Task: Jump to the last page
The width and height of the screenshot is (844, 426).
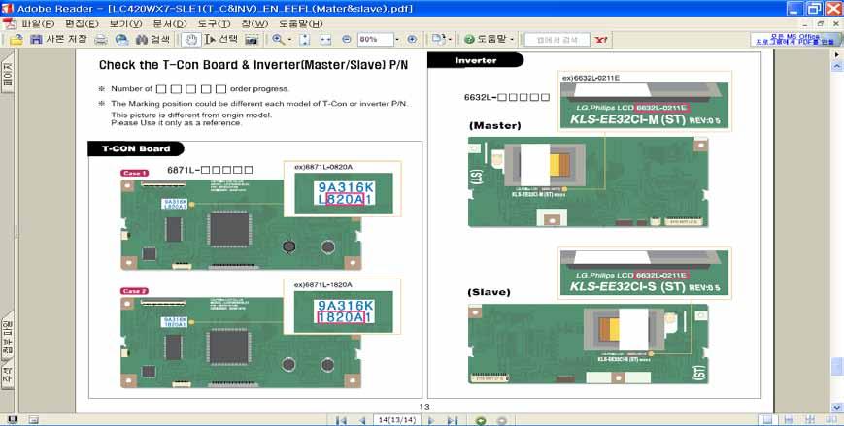Action: pos(453,420)
